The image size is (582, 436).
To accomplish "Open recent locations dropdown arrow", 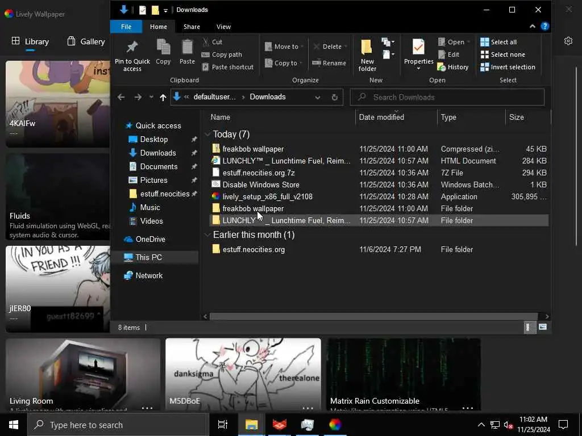I will pos(151,97).
